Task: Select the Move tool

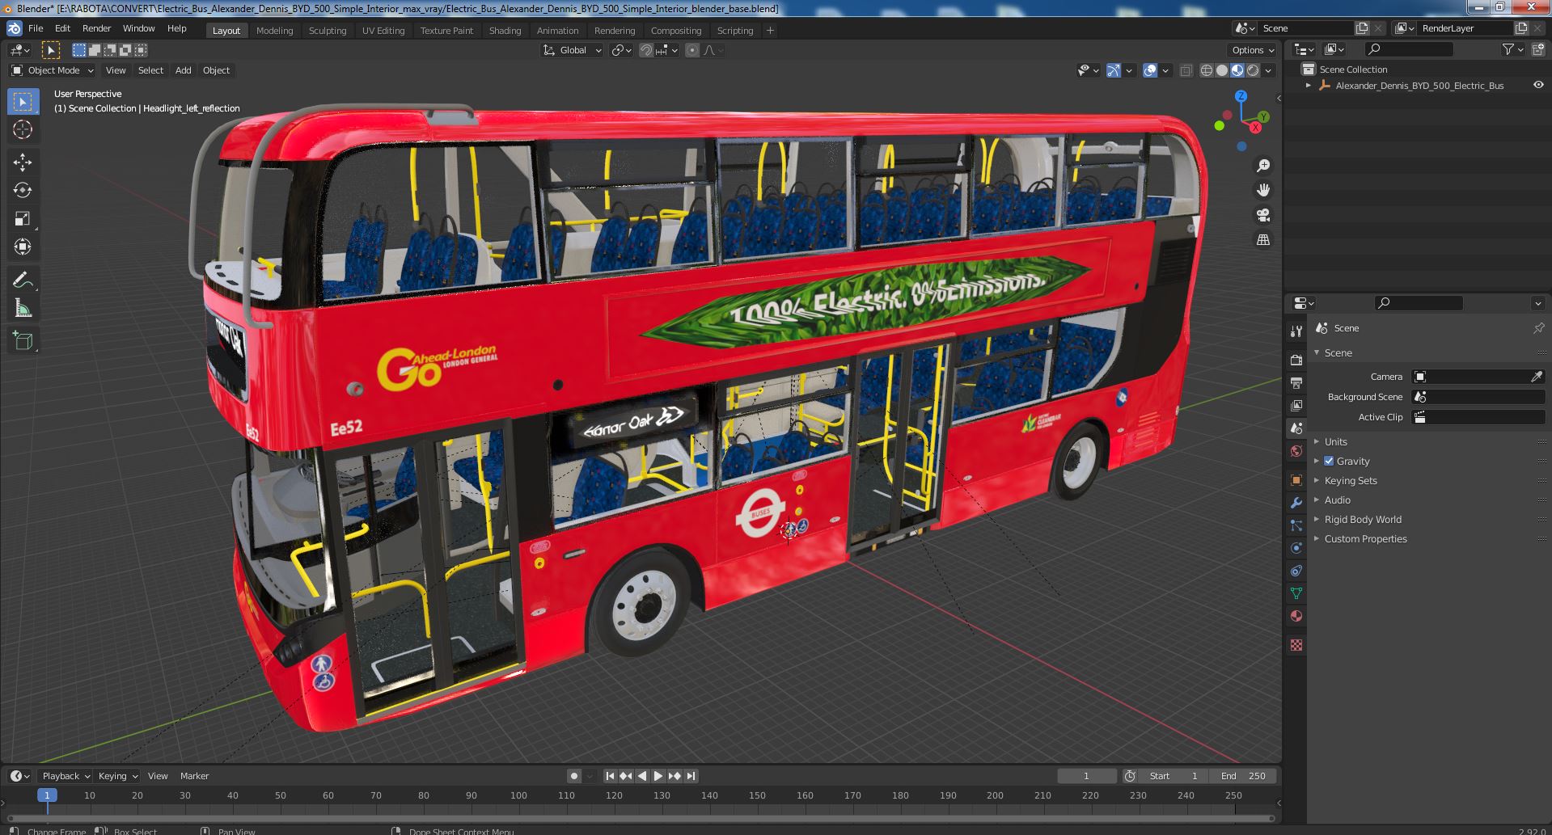Action: (23, 162)
